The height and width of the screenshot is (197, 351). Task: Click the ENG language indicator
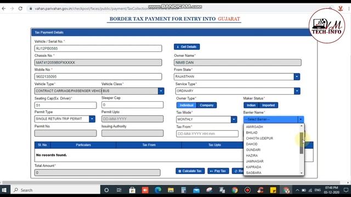tap(318, 190)
